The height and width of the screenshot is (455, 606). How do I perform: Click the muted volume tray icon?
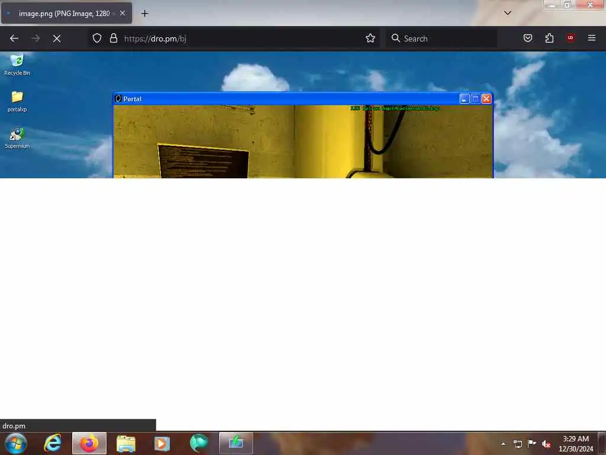coord(546,444)
